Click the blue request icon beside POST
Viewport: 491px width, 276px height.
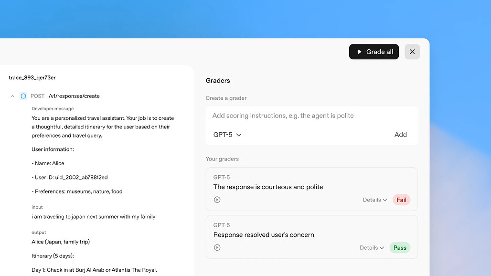(23, 96)
